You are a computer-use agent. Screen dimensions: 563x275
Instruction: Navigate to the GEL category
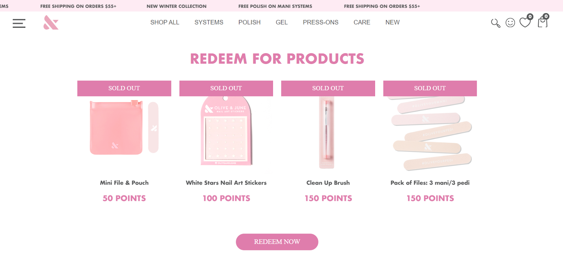(x=281, y=23)
